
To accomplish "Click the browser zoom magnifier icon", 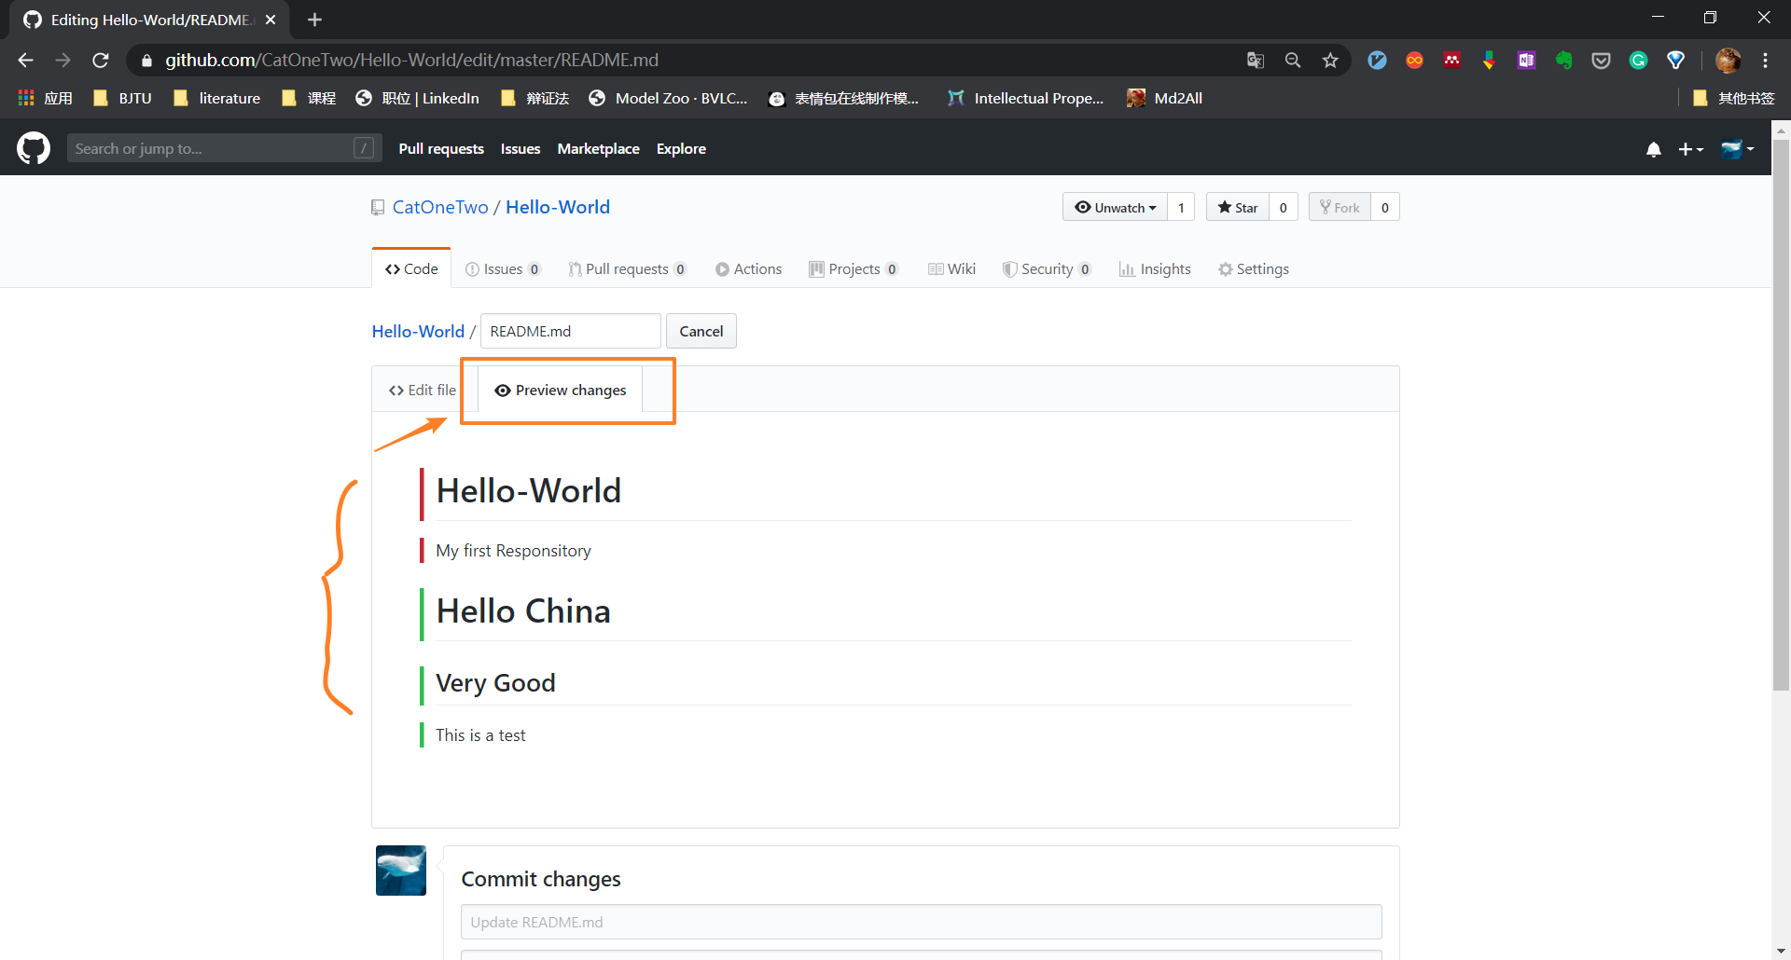I will tap(1293, 61).
